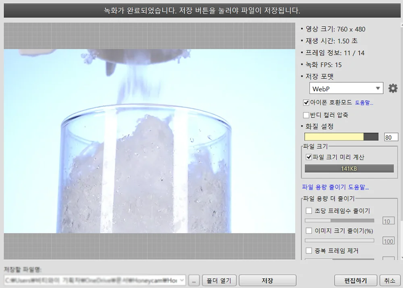Enable 중복 프레임 제거 option

coord(309,250)
